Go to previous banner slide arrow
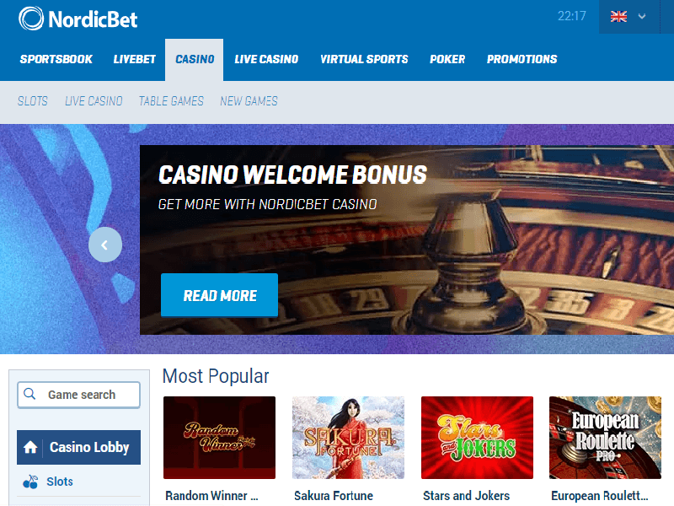The height and width of the screenshot is (506, 674). [105, 245]
